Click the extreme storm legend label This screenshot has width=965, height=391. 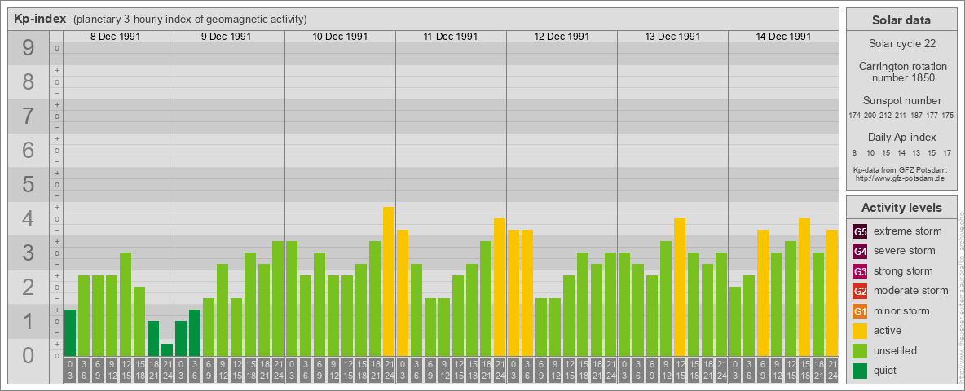908,231
